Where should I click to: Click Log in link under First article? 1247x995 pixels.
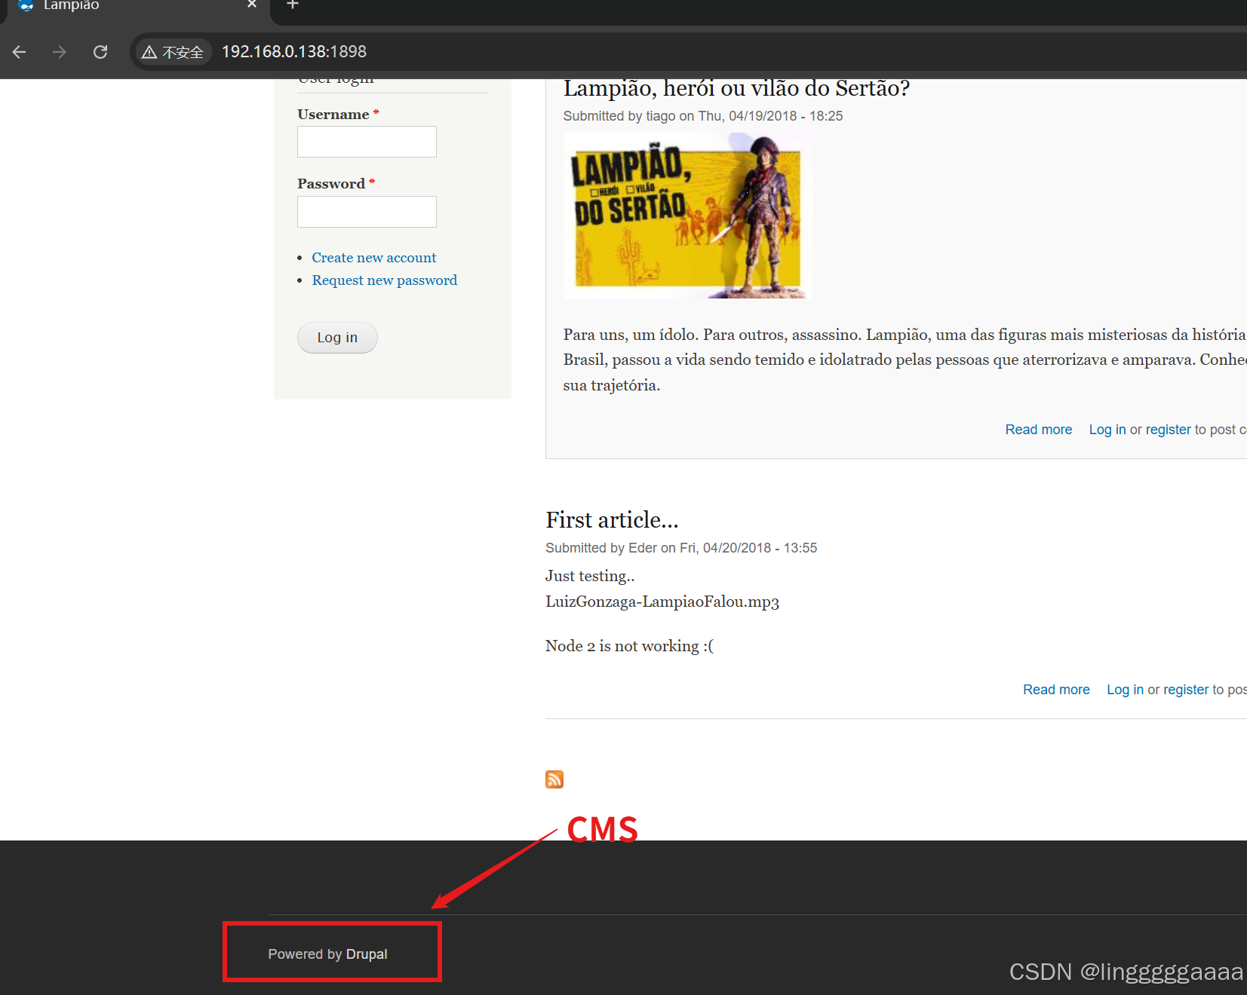pos(1125,690)
